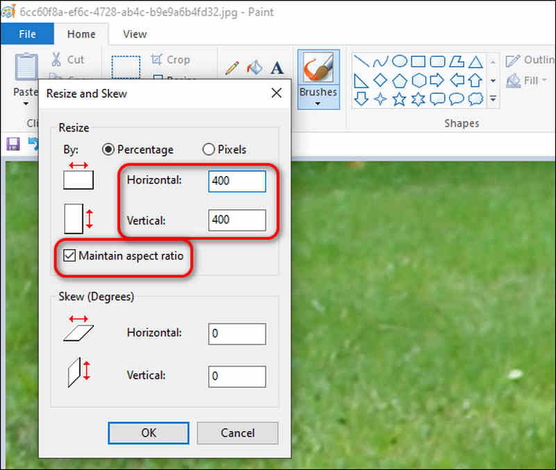Select the Five-point star shape
Screen dimensions: 556x470
400,99
